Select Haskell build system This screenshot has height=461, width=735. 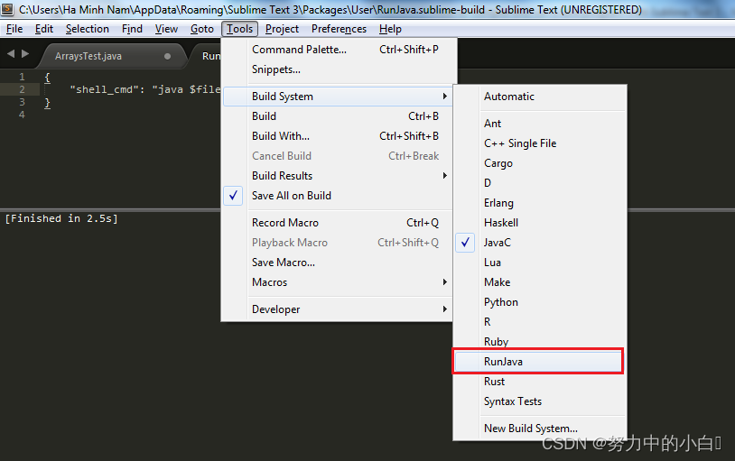tap(540, 223)
